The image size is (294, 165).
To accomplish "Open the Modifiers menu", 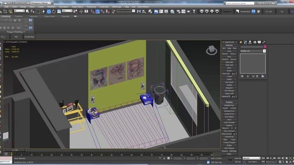I will coord(51,7).
